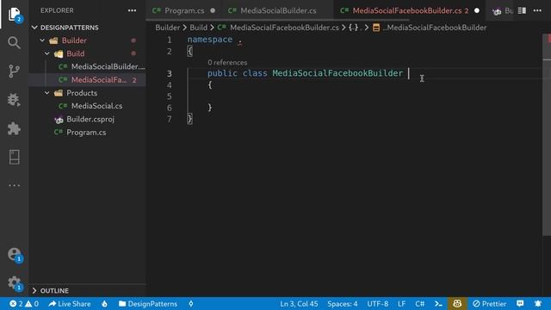
Task: Open the Run and Debug view
Action: click(x=14, y=100)
